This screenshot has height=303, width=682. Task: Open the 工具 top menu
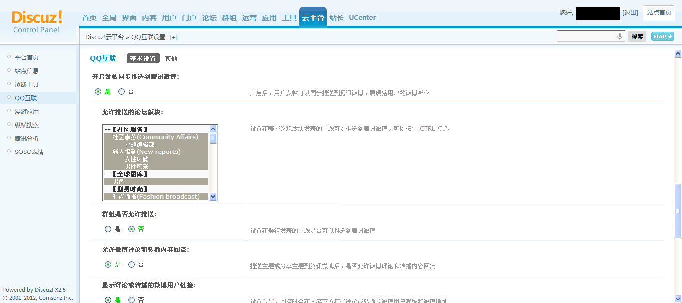289,18
